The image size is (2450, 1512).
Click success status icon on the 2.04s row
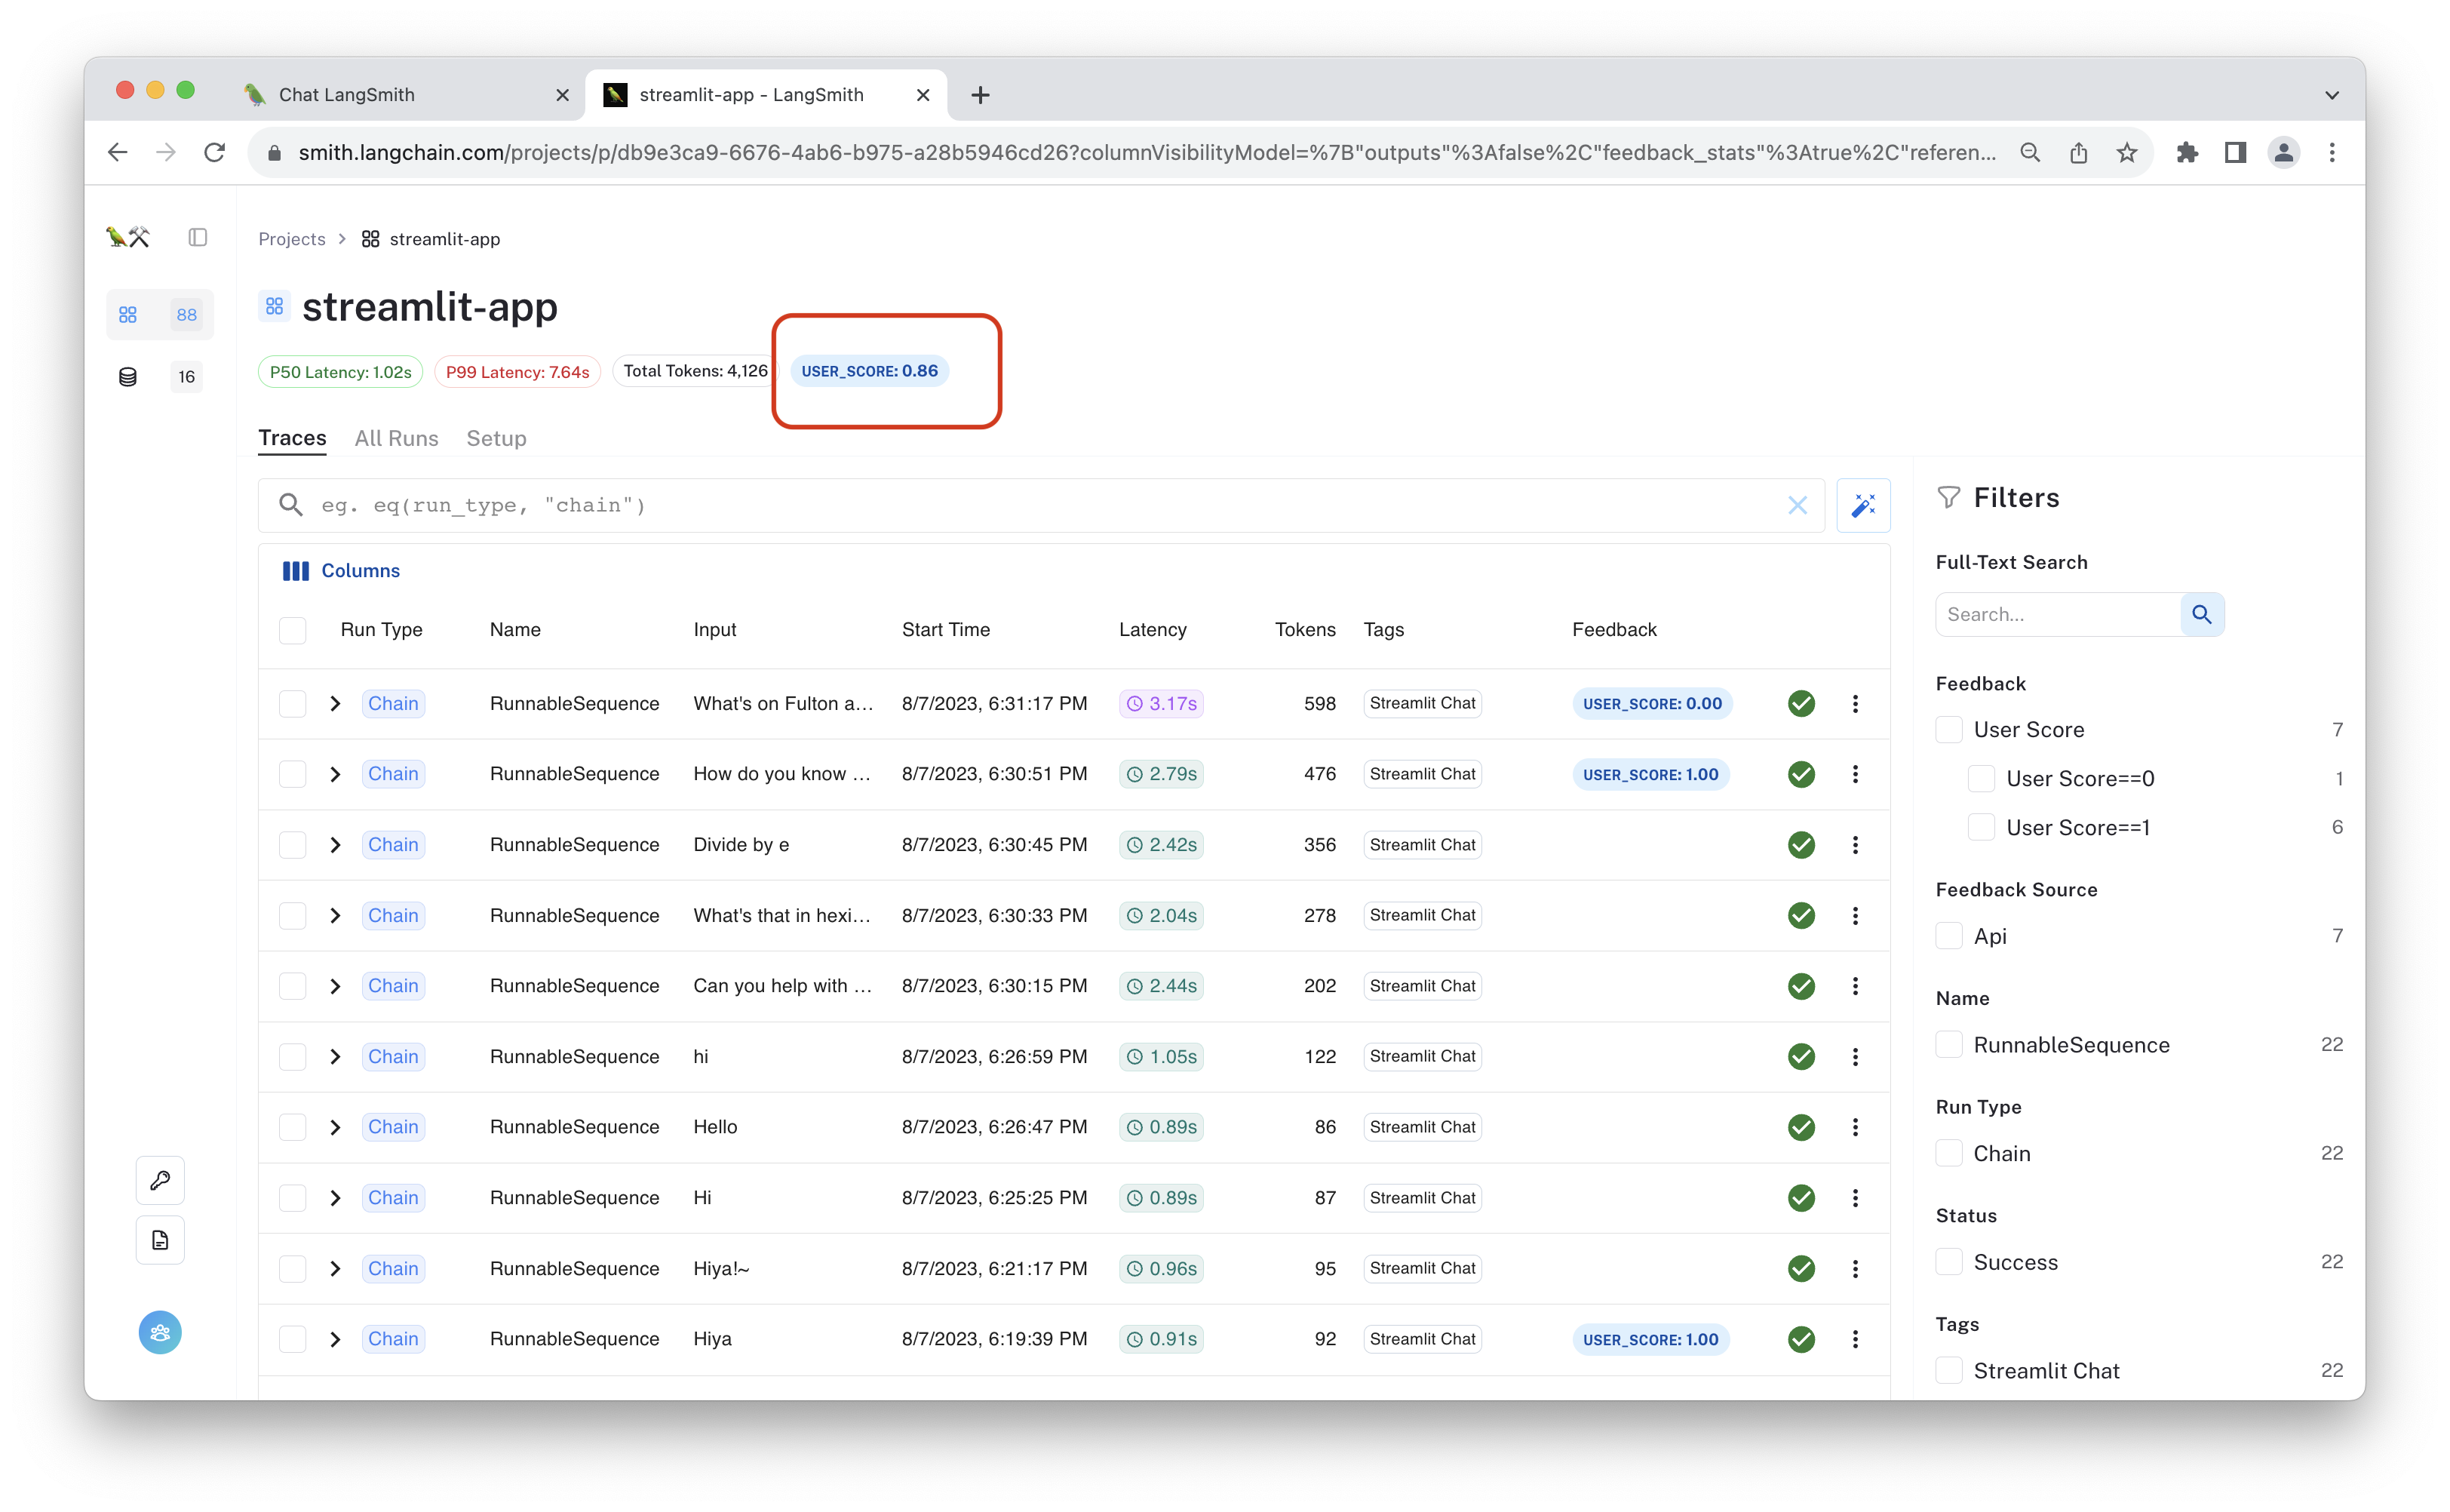tap(1801, 915)
